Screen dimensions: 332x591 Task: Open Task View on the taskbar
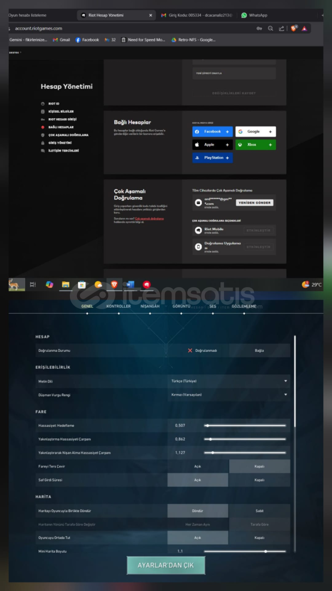pyautogui.click(x=33, y=285)
